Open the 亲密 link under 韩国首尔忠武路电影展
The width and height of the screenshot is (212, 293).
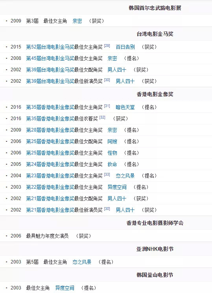(x=77, y=21)
